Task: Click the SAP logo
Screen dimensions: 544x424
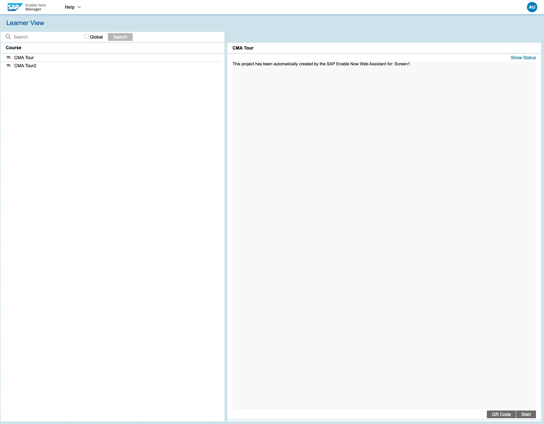Action: tap(15, 7)
